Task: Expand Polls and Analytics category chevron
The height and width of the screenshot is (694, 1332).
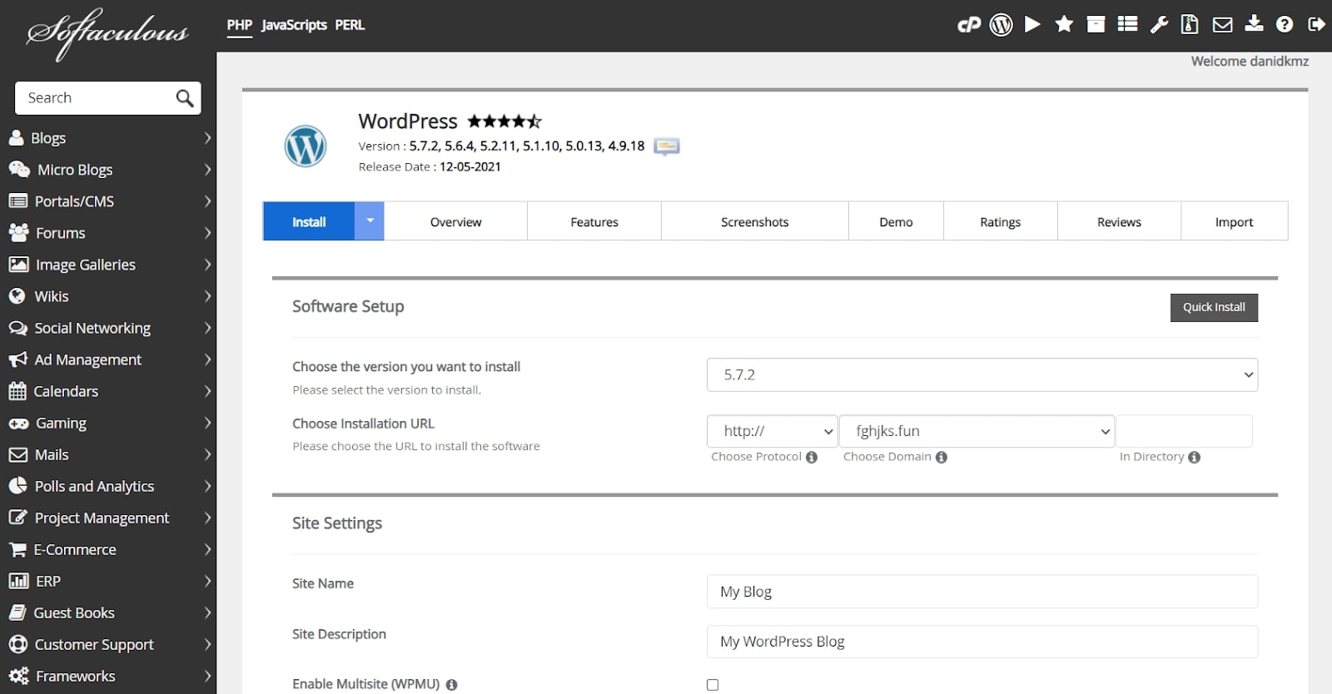Action: point(207,486)
